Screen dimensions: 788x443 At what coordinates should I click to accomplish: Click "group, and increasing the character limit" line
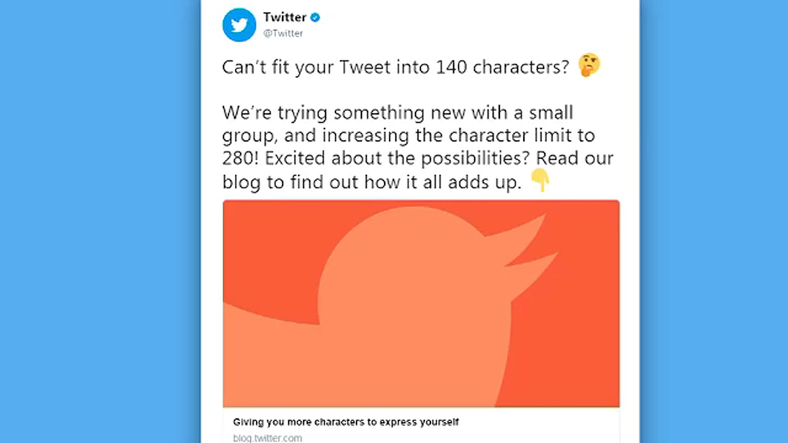[408, 136]
